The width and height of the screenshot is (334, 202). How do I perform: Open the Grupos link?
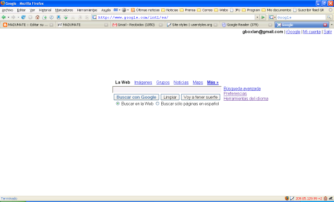[x=163, y=82]
